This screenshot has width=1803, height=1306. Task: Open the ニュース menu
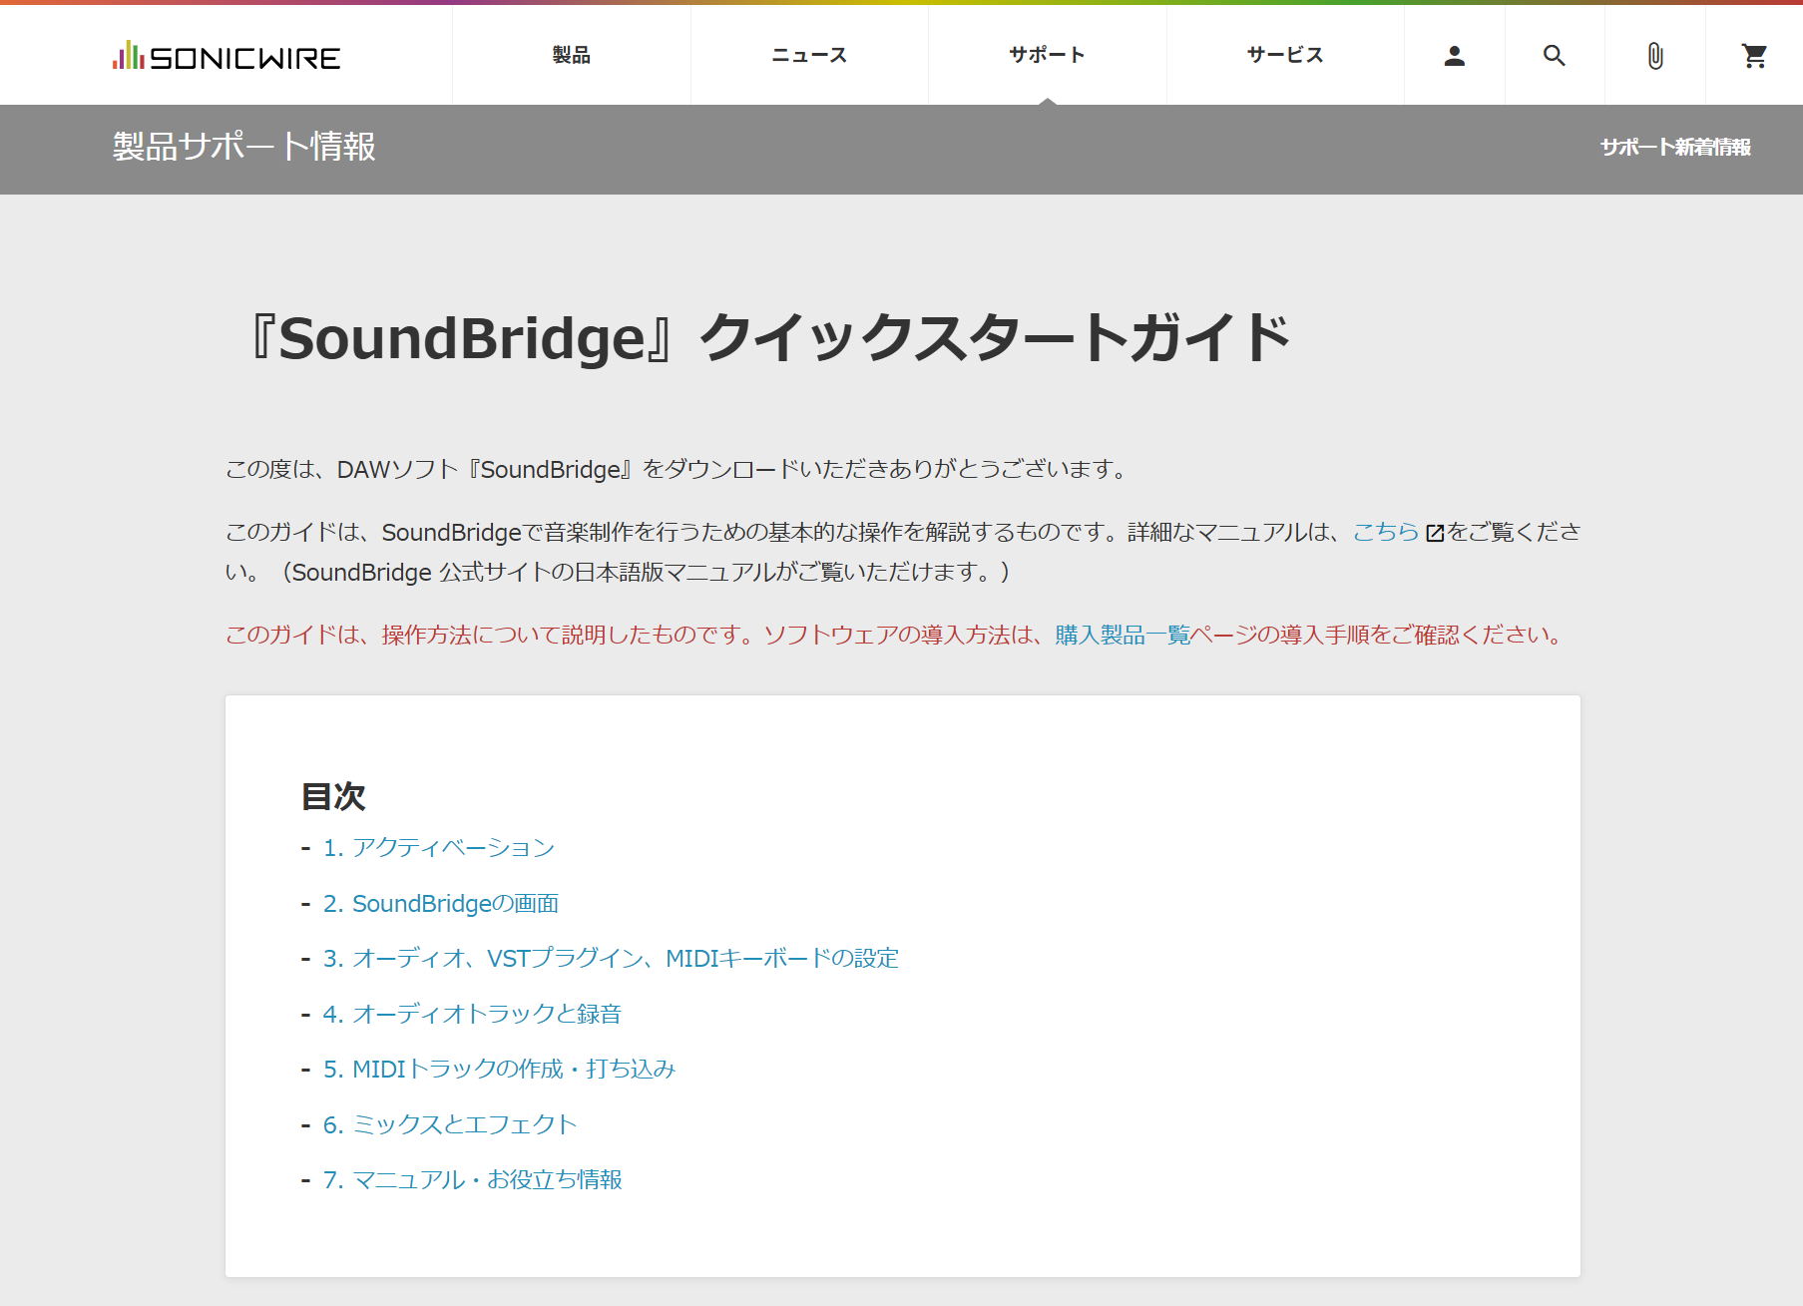pyautogui.click(x=809, y=55)
